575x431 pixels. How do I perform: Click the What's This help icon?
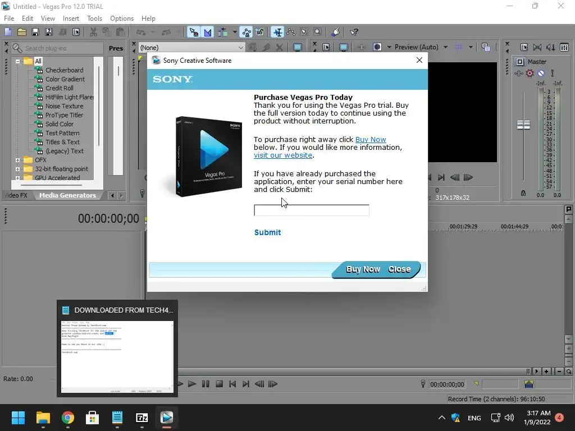click(354, 32)
